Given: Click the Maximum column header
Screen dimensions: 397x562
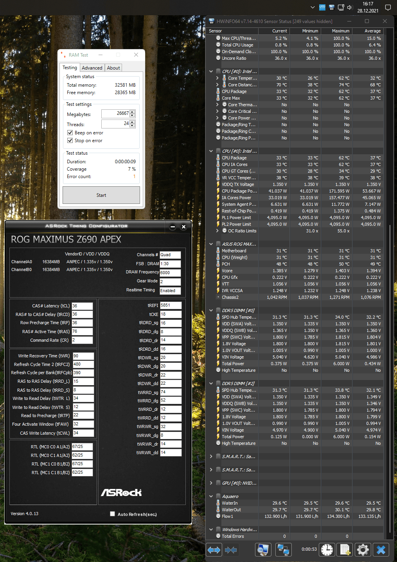Looking at the screenshot, I should [336, 31].
